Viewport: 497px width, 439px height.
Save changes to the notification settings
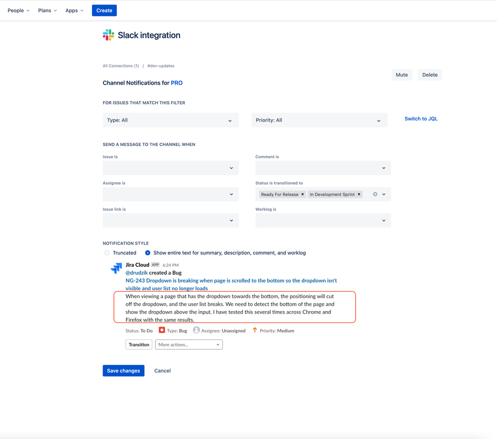click(123, 371)
